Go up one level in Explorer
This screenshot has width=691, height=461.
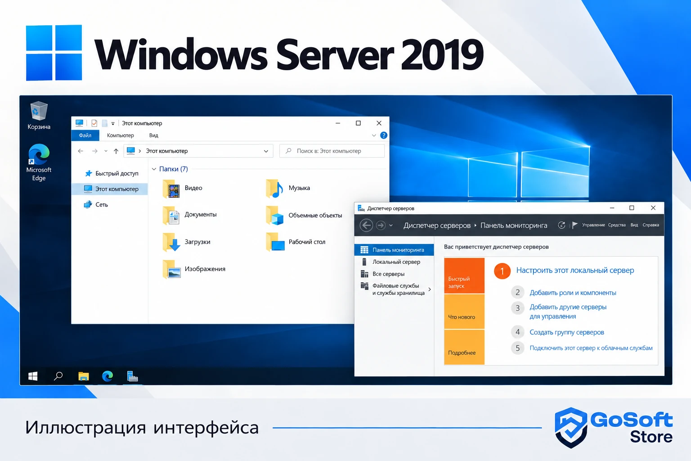pos(116,151)
